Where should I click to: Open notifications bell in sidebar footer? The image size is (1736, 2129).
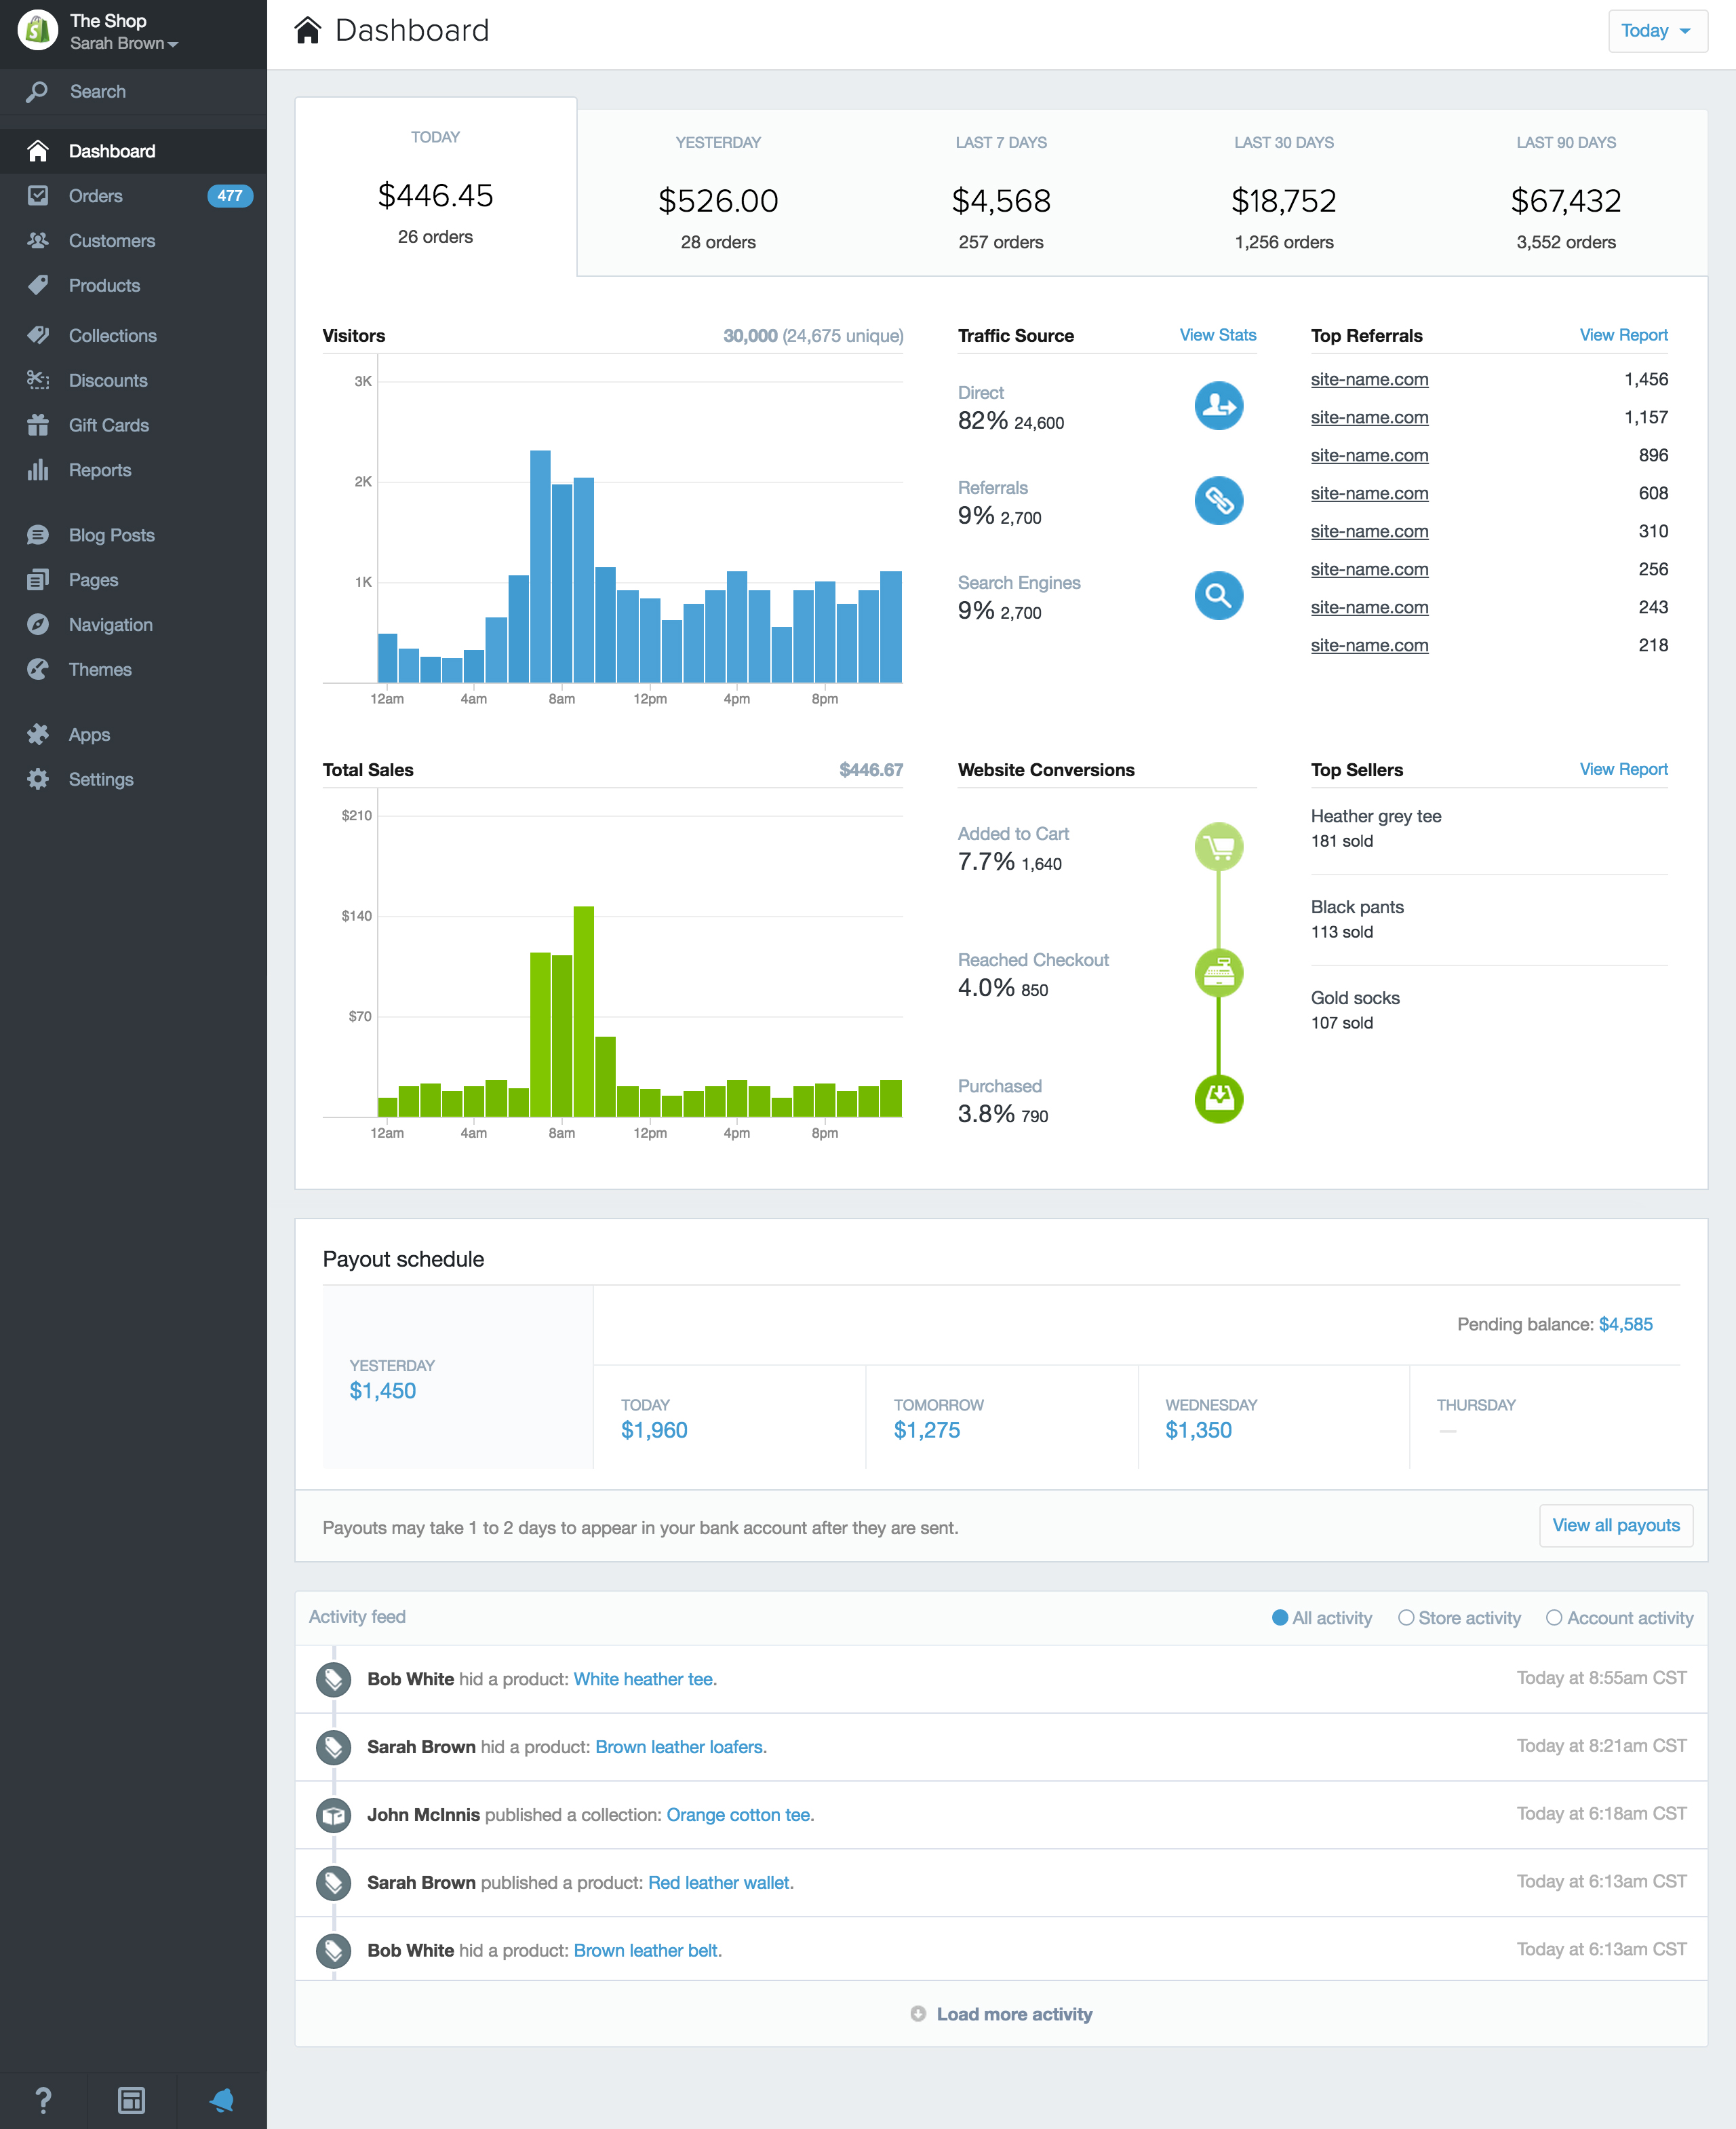pyautogui.click(x=221, y=2099)
